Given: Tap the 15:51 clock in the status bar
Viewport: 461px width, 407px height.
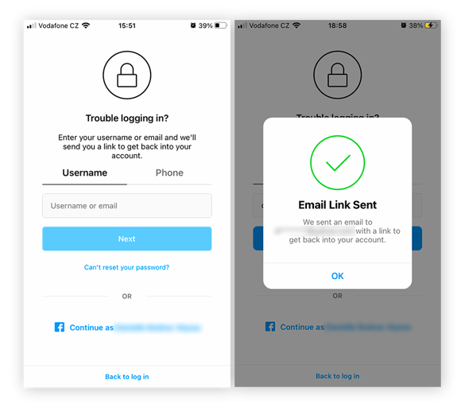Looking at the screenshot, I should click(x=127, y=26).
